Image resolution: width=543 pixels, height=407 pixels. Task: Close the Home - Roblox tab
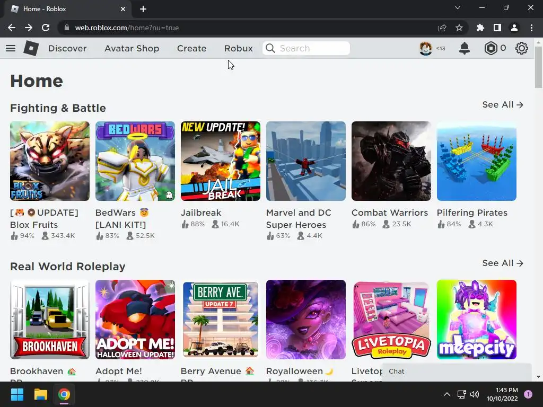pyautogui.click(x=123, y=9)
